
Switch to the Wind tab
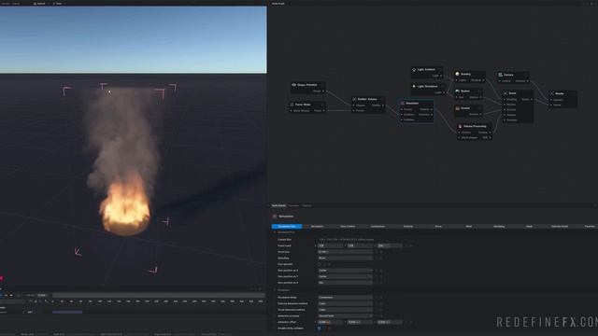(469, 226)
